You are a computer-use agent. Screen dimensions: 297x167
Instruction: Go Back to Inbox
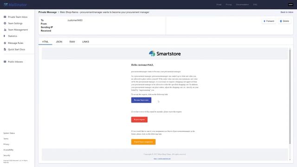[x=287, y=12]
